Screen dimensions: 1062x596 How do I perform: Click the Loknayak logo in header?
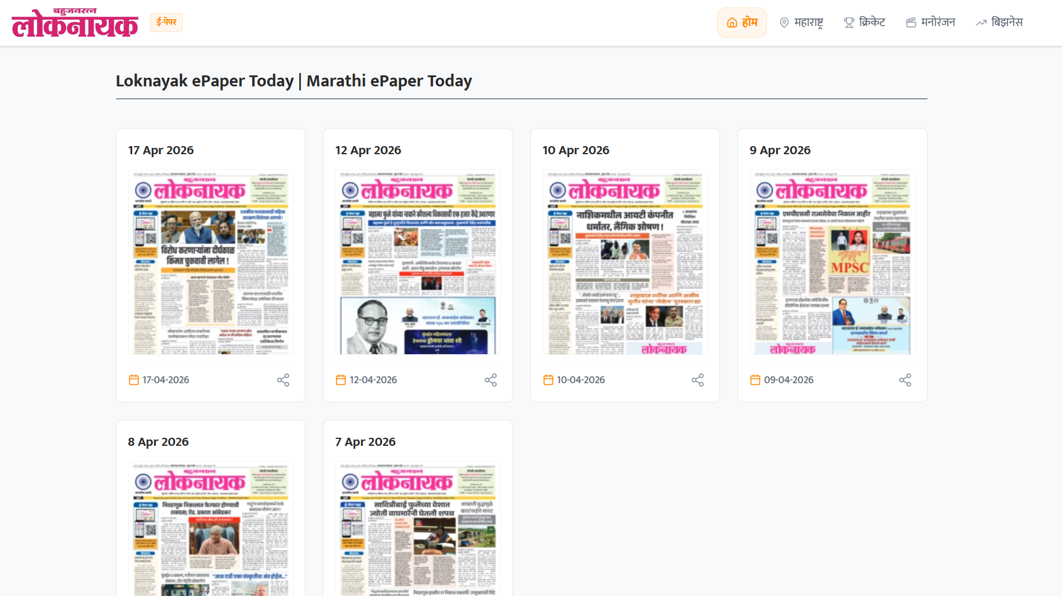pos(75,23)
